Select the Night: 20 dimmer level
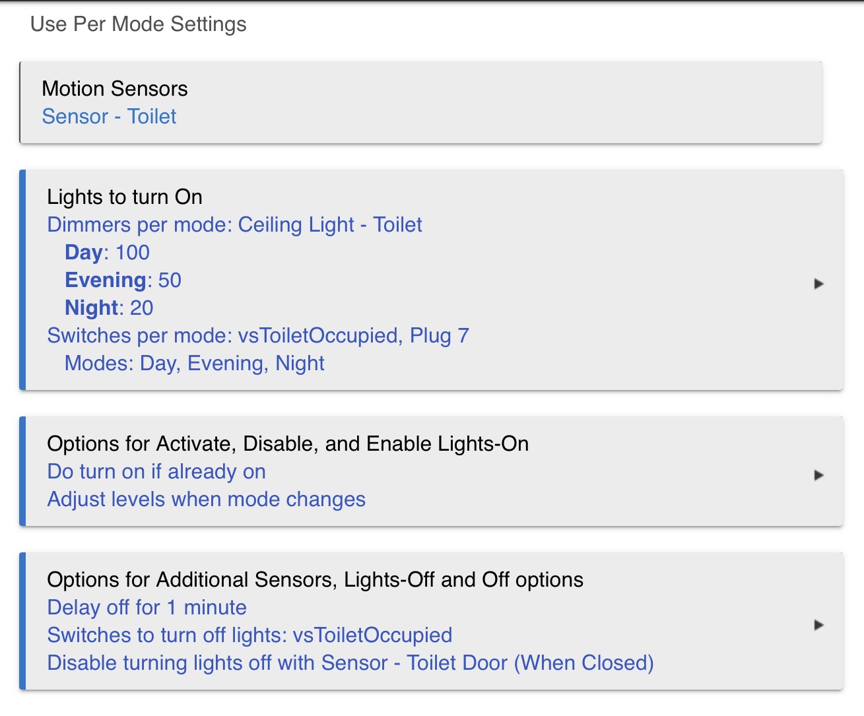Image resolution: width=864 pixels, height=716 pixels. (x=109, y=308)
